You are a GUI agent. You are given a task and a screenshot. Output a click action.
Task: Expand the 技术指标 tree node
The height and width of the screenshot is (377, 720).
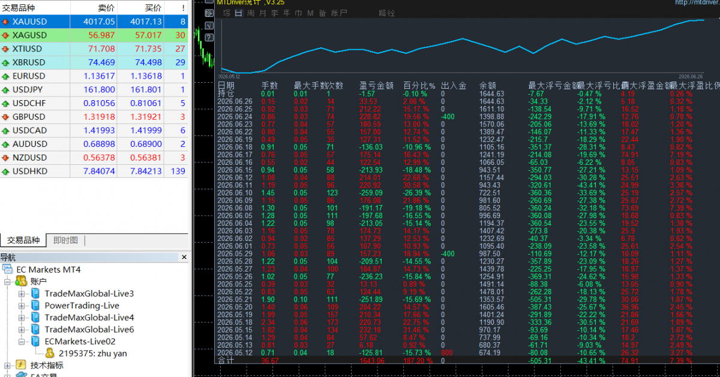coord(7,365)
